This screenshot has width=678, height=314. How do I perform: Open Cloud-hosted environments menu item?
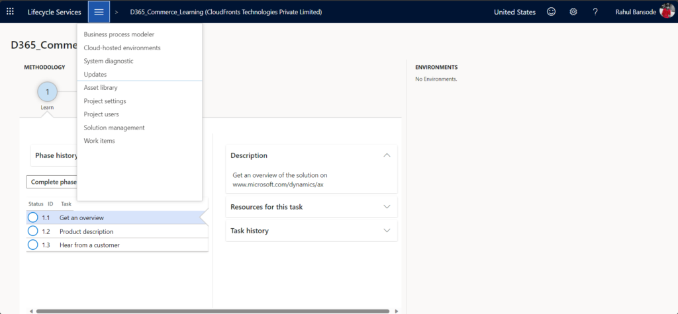point(122,48)
